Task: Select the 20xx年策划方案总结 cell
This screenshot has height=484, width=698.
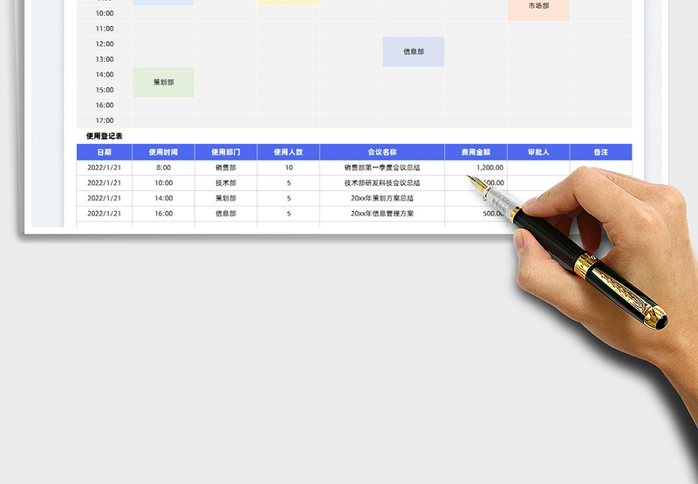Action: [x=382, y=198]
